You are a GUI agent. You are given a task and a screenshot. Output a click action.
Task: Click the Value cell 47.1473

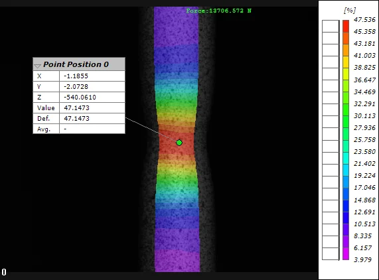point(92,108)
